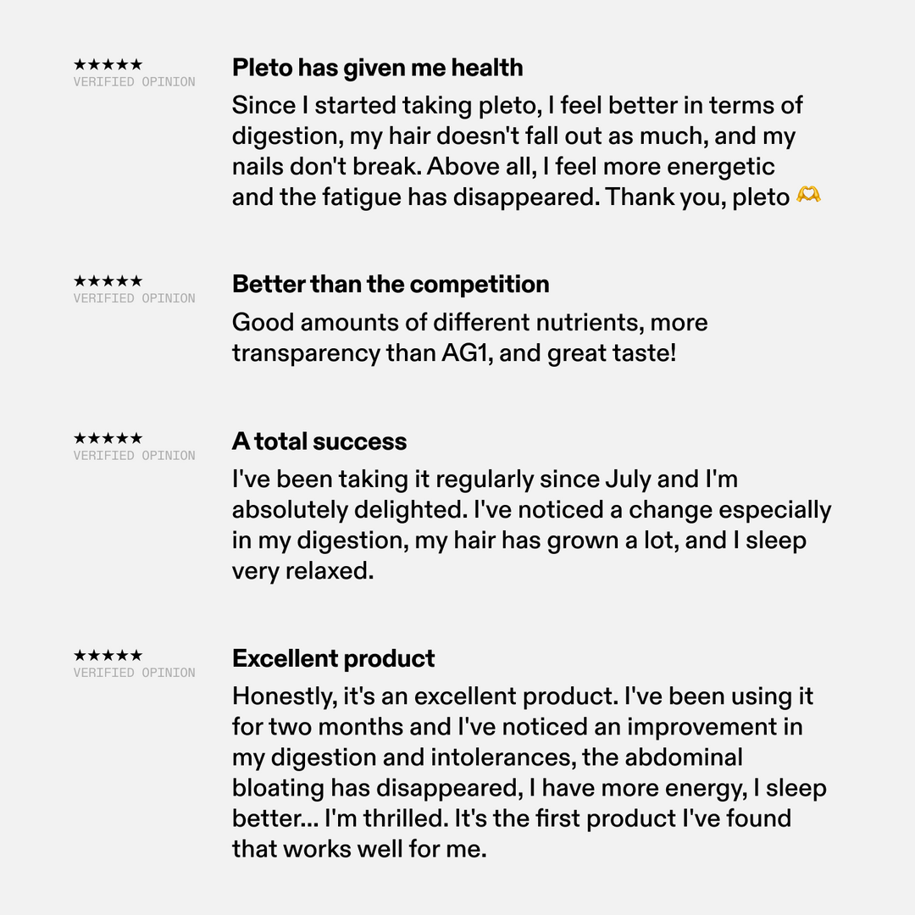Screen dimensions: 915x915
Task: Select the "Excellent product" review heading
Action: (x=334, y=658)
